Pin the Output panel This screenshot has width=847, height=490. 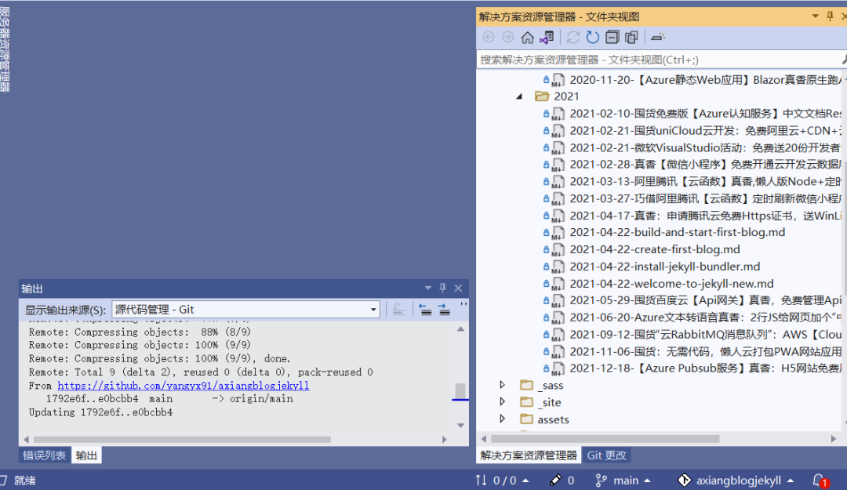443,288
